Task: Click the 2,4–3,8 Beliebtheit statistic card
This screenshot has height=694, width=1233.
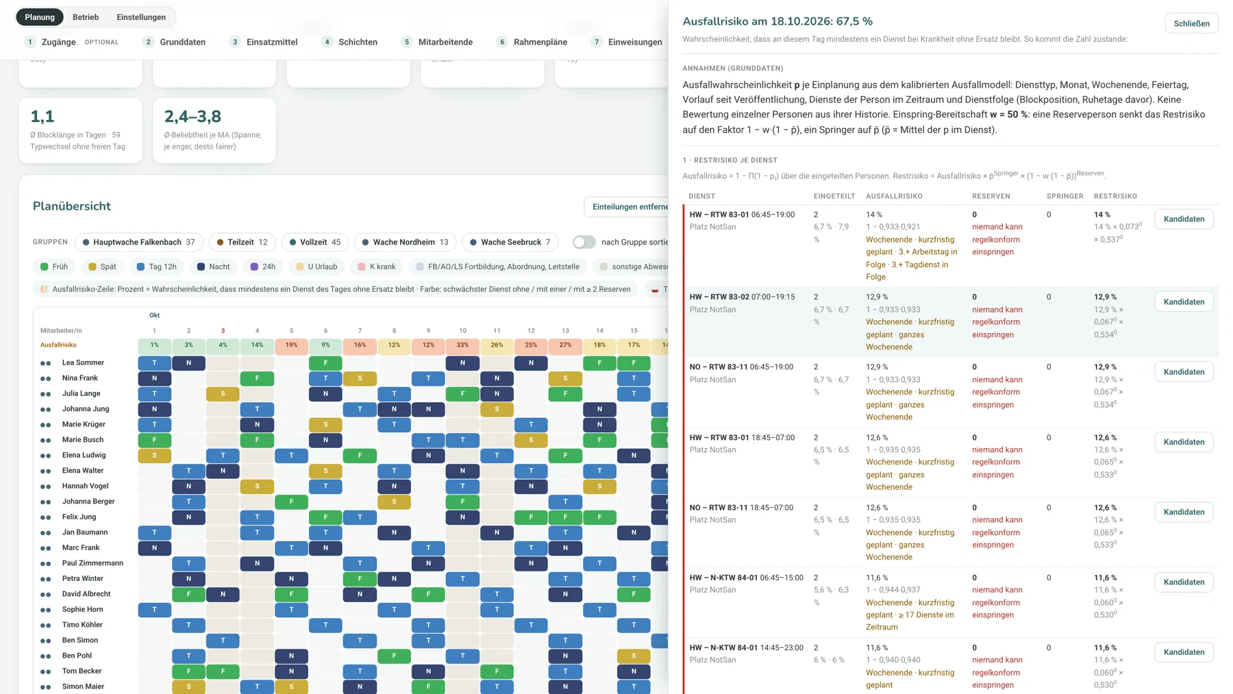Action: click(x=214, y=130)
